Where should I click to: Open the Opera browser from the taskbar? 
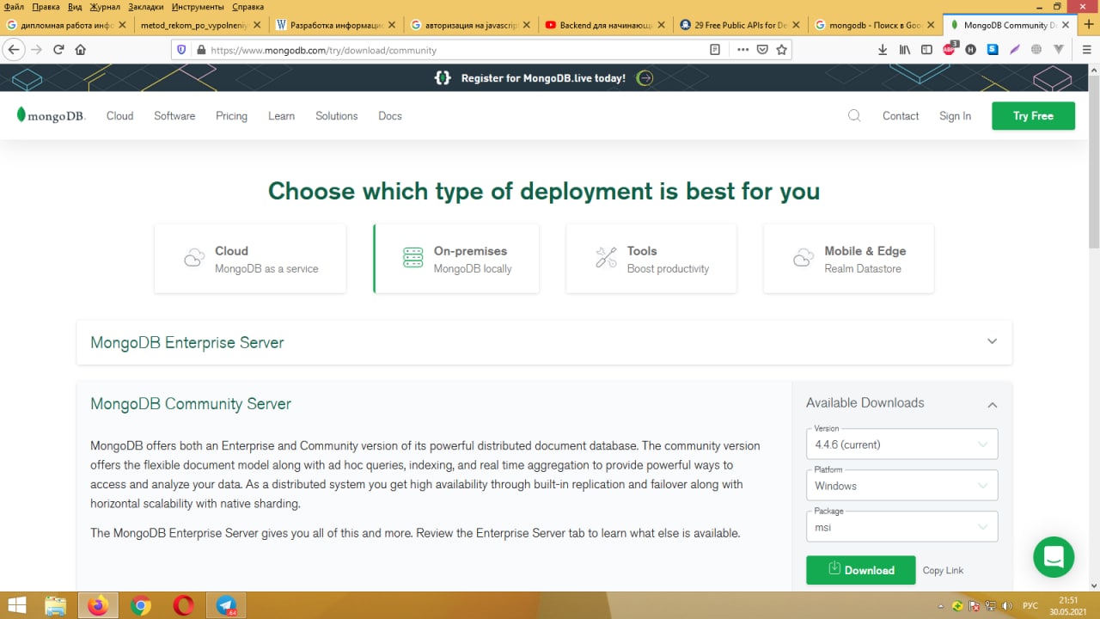click(x=183, y=605)
